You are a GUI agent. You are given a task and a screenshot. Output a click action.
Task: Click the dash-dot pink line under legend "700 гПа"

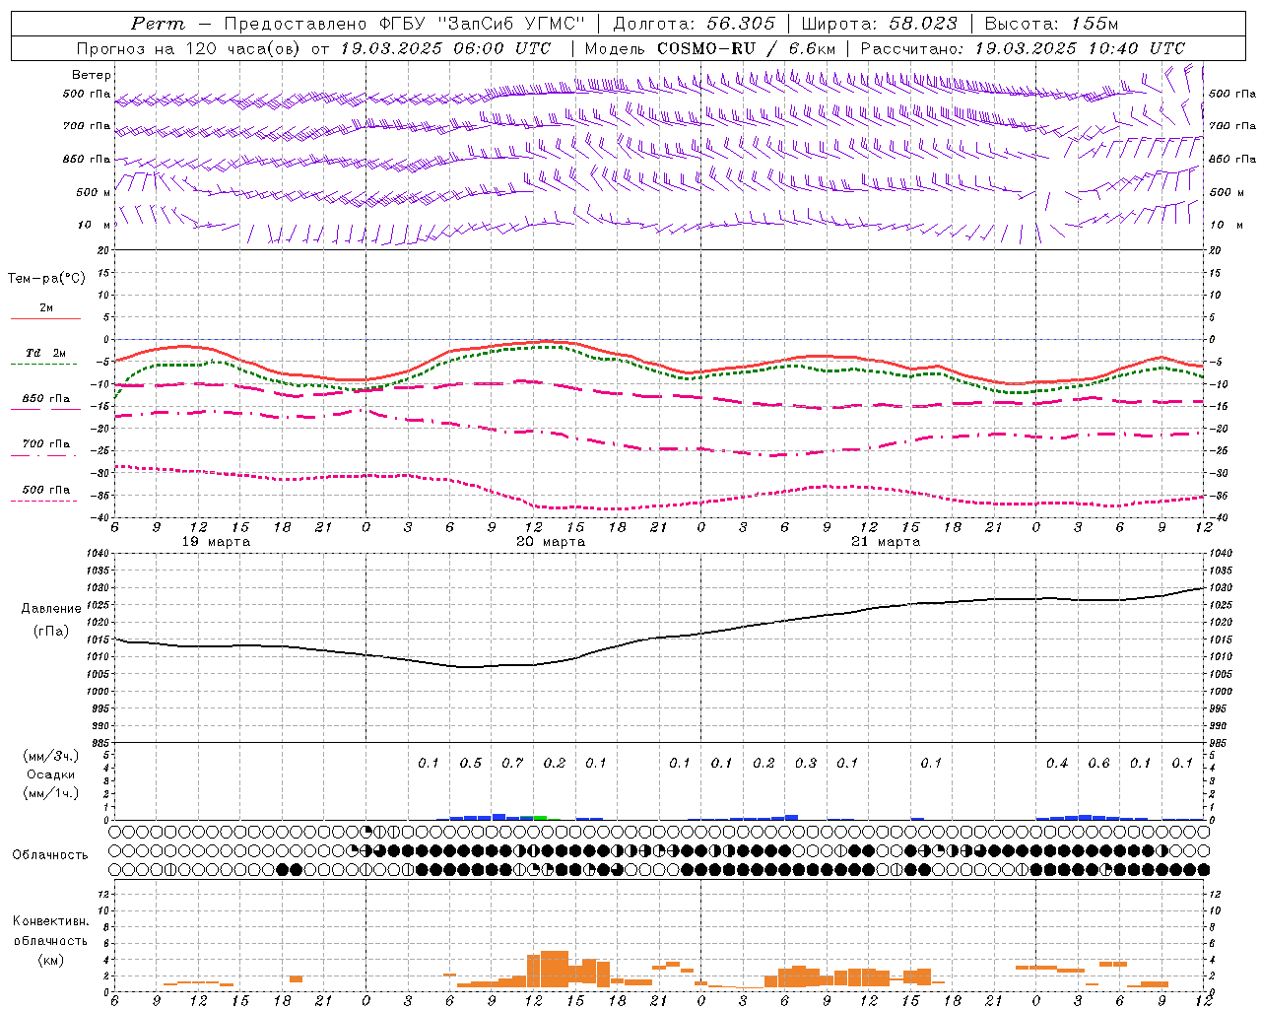(44, 455)
